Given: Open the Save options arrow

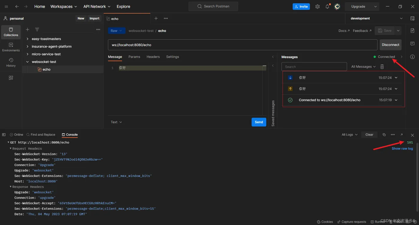Looking at the screenshot, I should coord(398,31).
